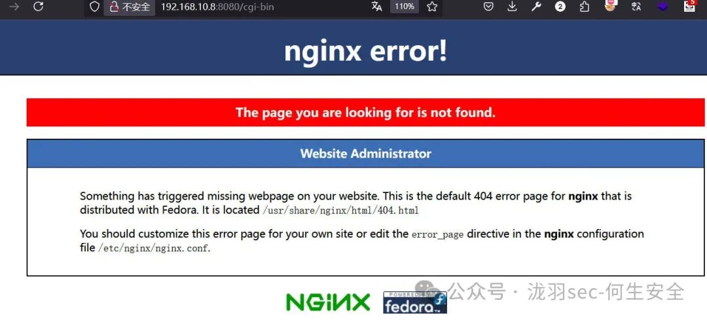Click the Website Administrator heading bar

[x=366, y=154]
